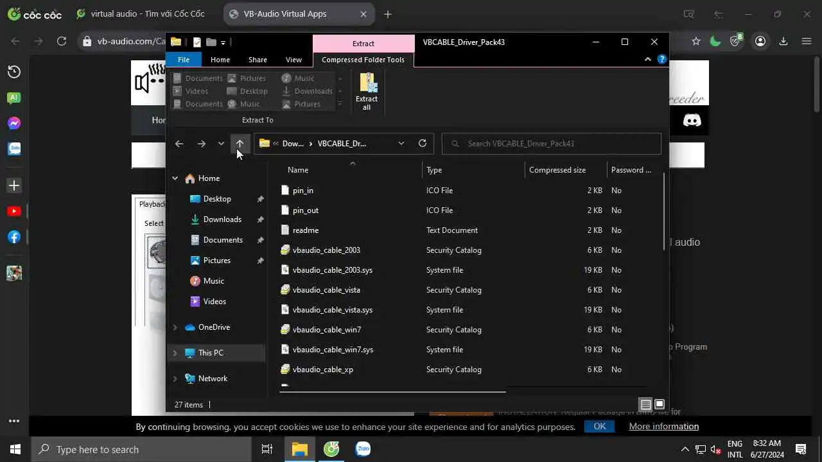The image size is (822, 462).
Task: Open File Explorer help icon
Action: point(662,59)
